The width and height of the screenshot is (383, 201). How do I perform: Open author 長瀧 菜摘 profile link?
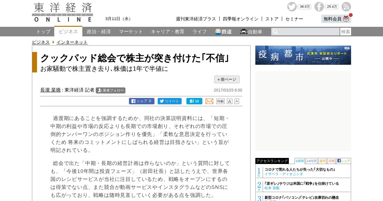[x=50, y=90]
